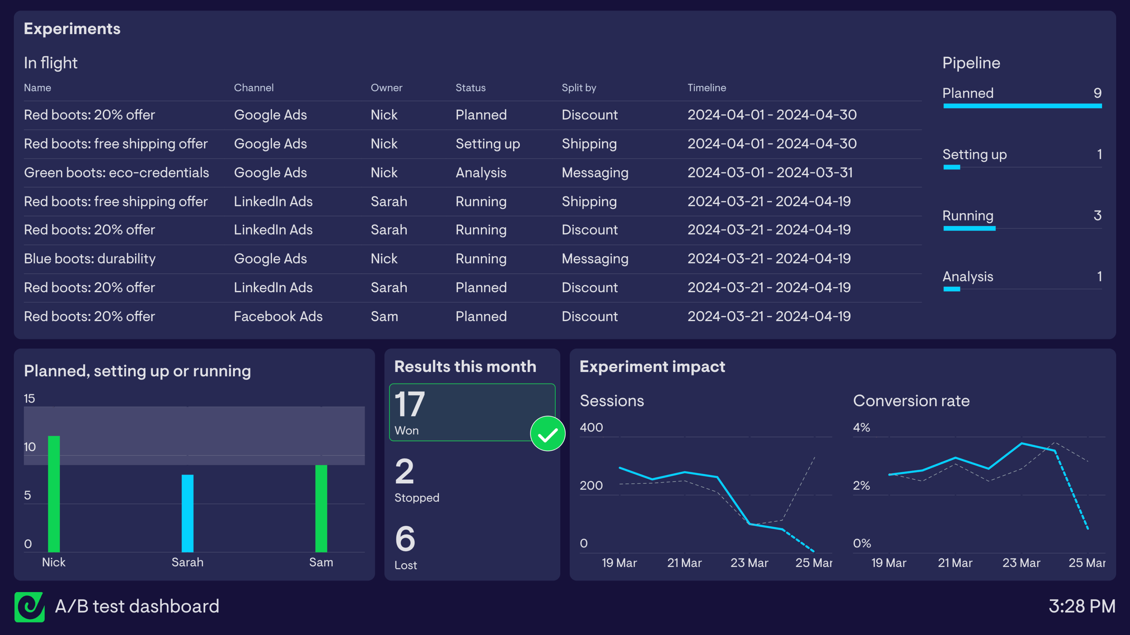Click the 400 axis label on Sessions
Screen dimensions: 1130x635
(591, 428)
